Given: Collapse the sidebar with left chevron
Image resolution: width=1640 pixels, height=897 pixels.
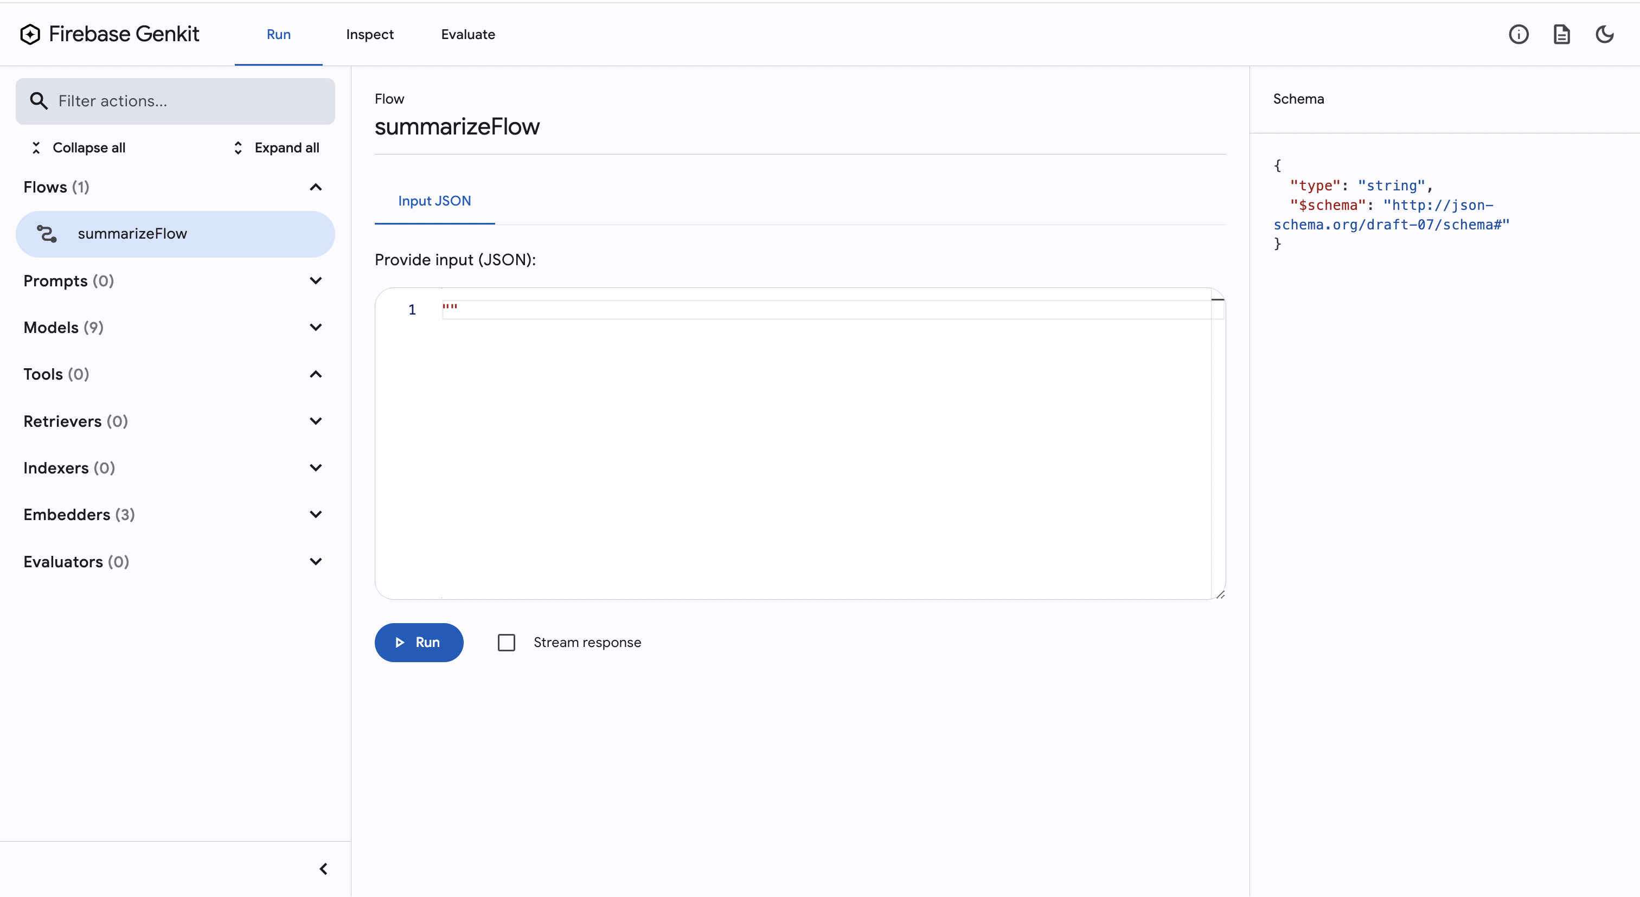Looking at the screenshot, I should tap(323, 869).
